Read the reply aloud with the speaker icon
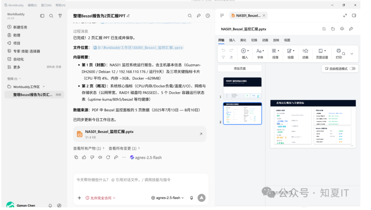The height and width of the screenshot is (210, 371). [x=100, y=157]
